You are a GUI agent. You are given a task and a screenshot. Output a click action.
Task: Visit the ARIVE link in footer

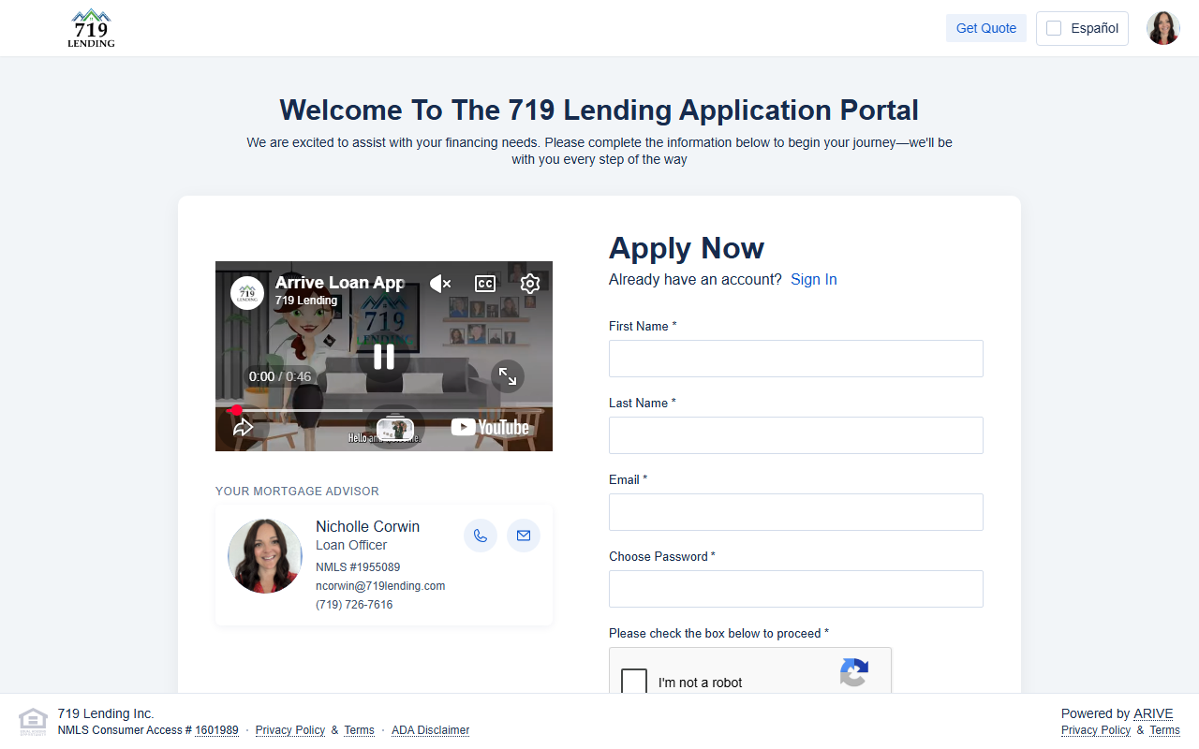tap(1153, 713)
